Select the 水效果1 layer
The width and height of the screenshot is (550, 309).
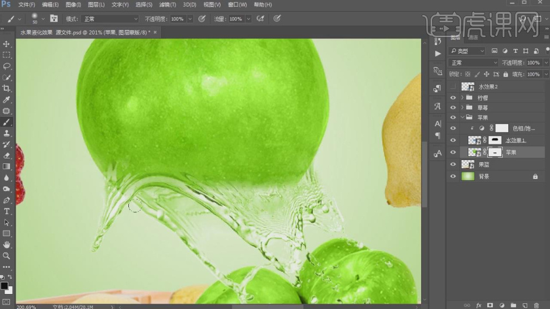[x=516, y=140]
